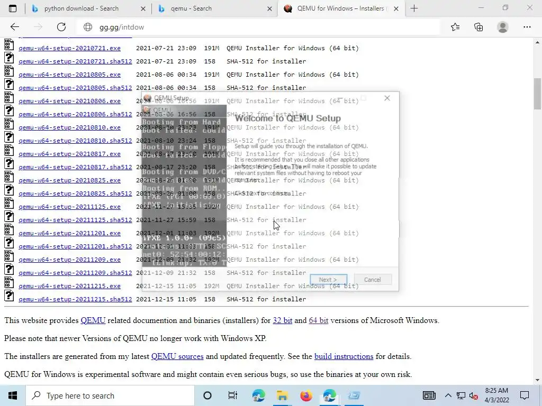Download qemu-w64-setup-20210817.exe

click(x=69, y=154)
